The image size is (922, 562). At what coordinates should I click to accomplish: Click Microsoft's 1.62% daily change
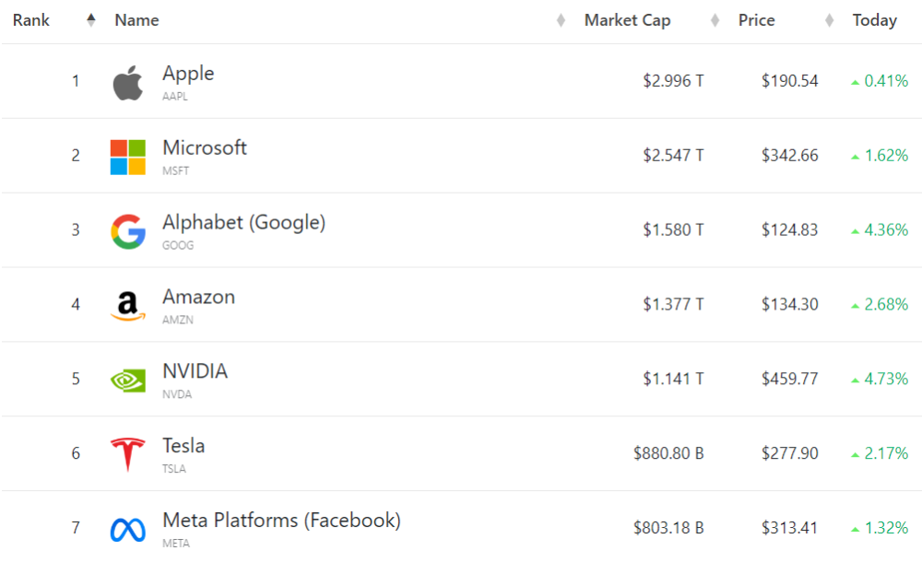click(885, 156)
